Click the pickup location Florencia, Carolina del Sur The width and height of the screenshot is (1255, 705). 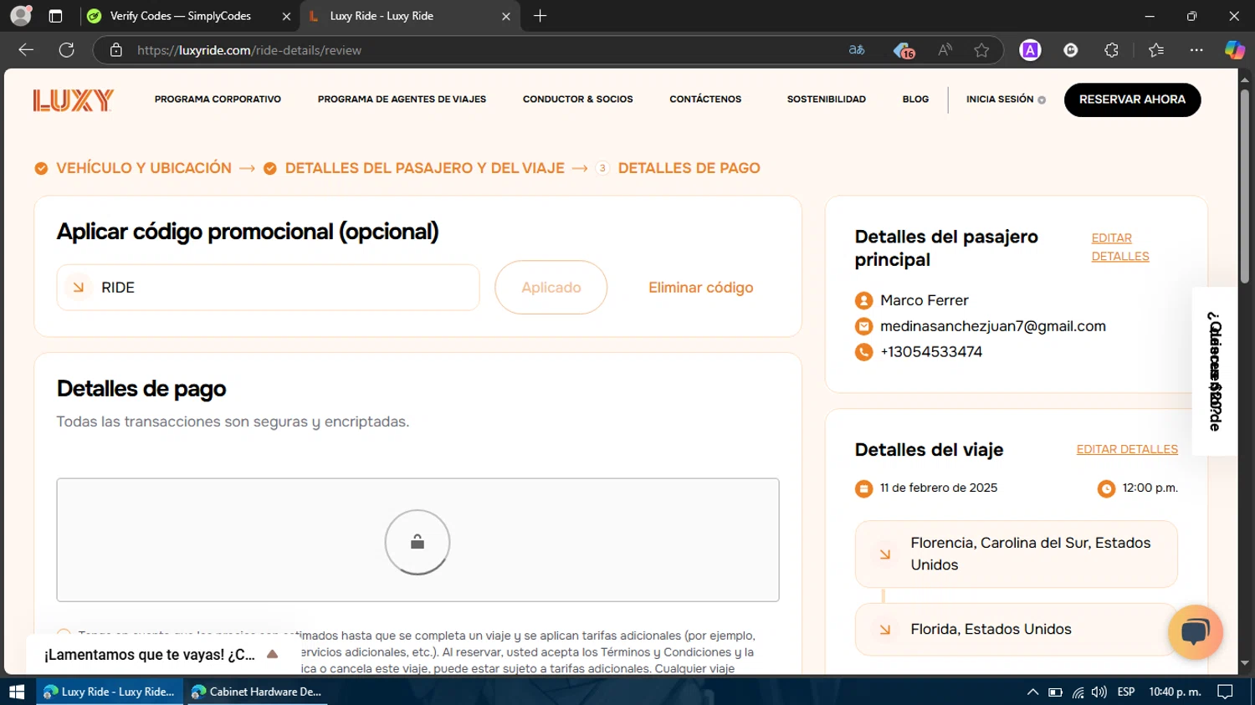[1017, 554]
